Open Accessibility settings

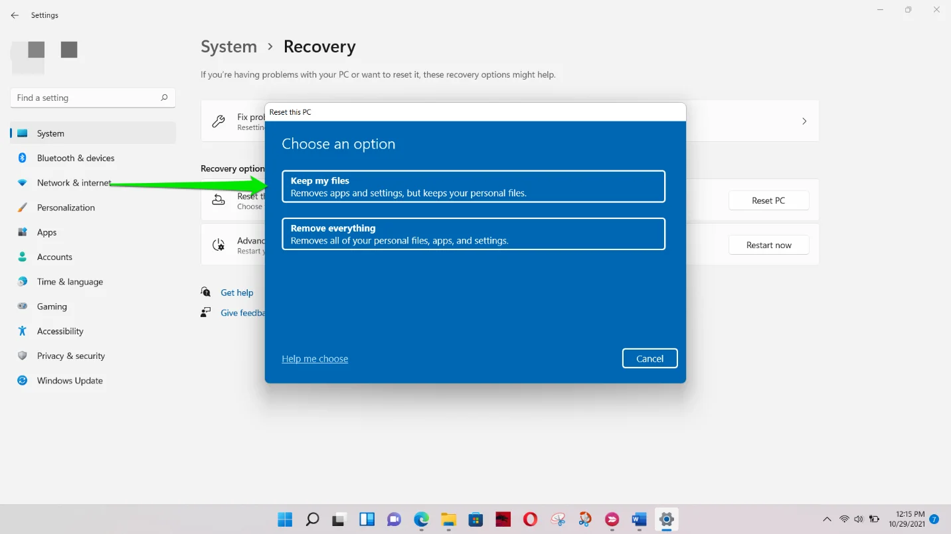coord(93,331)
